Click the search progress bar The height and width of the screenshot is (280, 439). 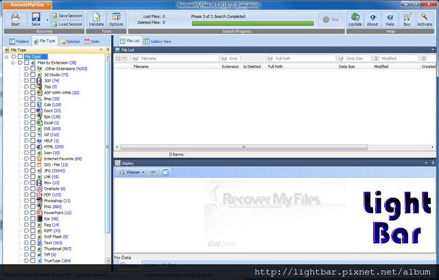tap(252, 23)
